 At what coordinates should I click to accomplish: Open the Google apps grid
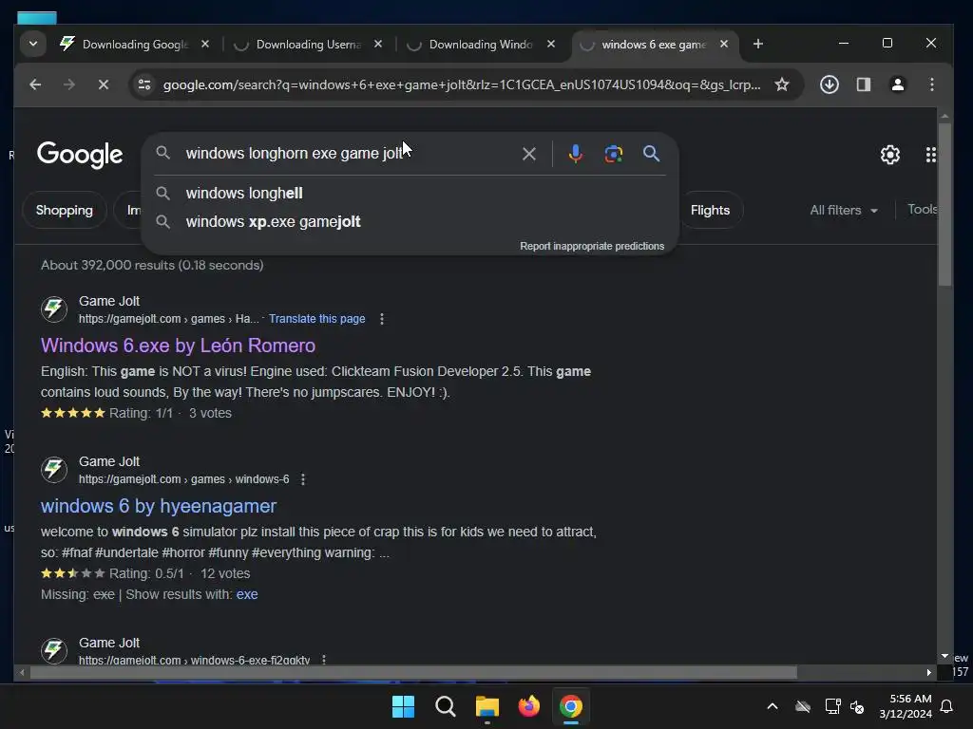click(x=931, y=155)
